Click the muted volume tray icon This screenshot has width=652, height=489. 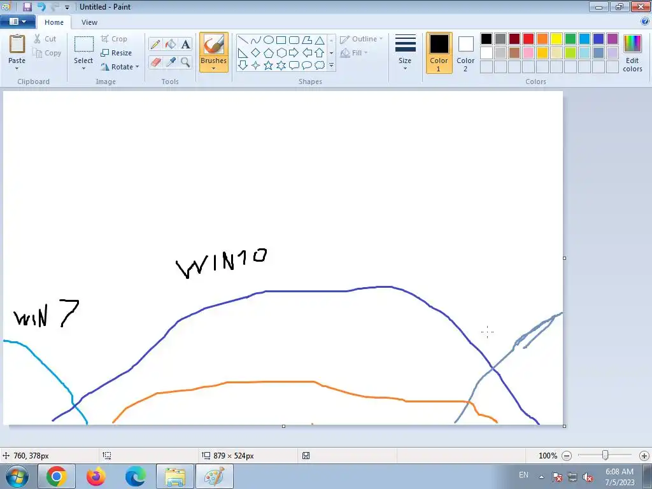click(588, 477)
